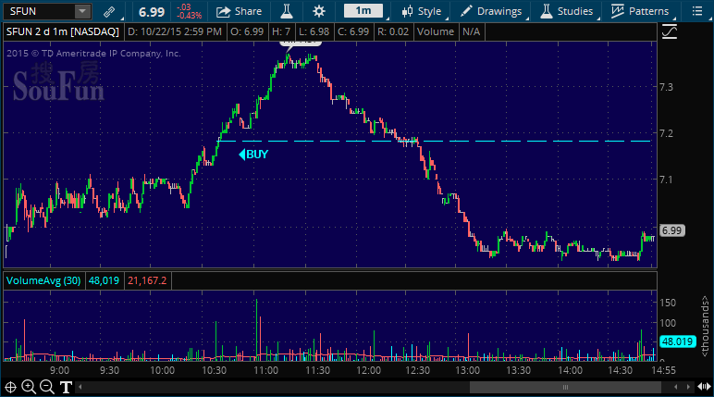Screen dimensions: 714x397
Task: Click the crosshair pan tool icon
Action: (11, 387)
